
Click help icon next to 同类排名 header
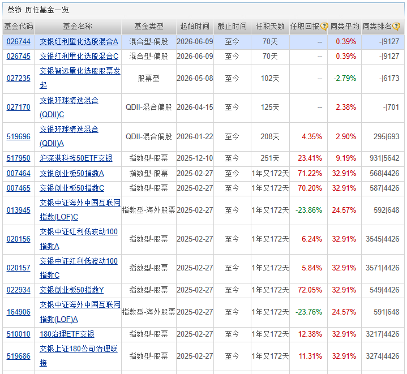396,26
